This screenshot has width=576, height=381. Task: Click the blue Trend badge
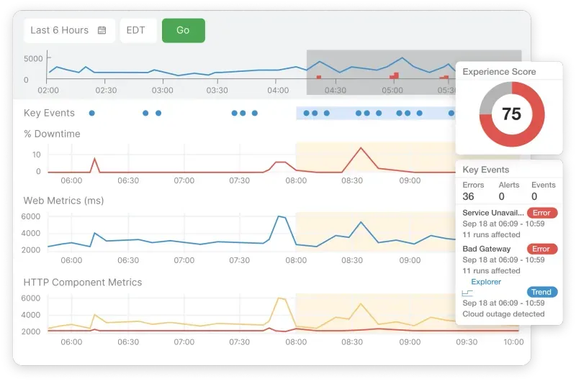click(x=542, y=292)
